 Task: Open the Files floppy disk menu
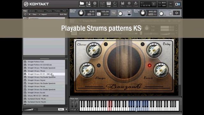tap(122, 4)
